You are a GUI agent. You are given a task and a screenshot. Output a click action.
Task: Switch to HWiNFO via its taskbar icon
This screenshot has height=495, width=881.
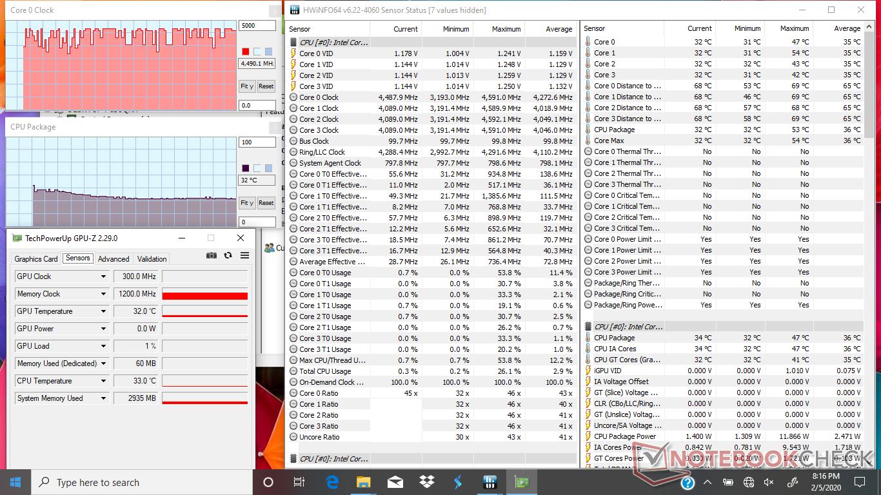[x=490, y=482]
